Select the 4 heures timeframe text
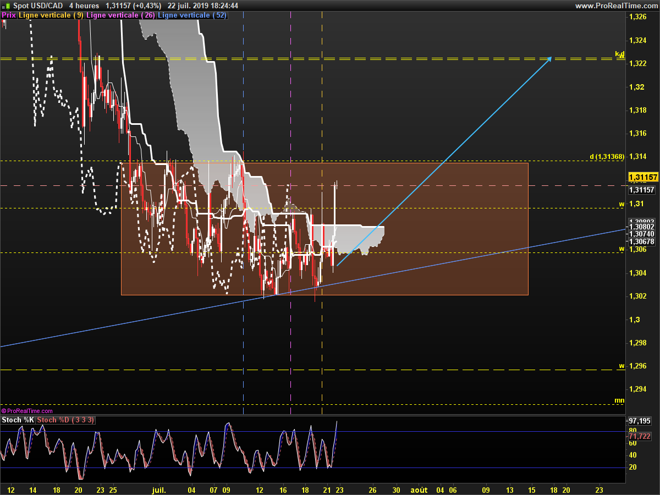Screen dimensions: 660x495 click(84, 5)
